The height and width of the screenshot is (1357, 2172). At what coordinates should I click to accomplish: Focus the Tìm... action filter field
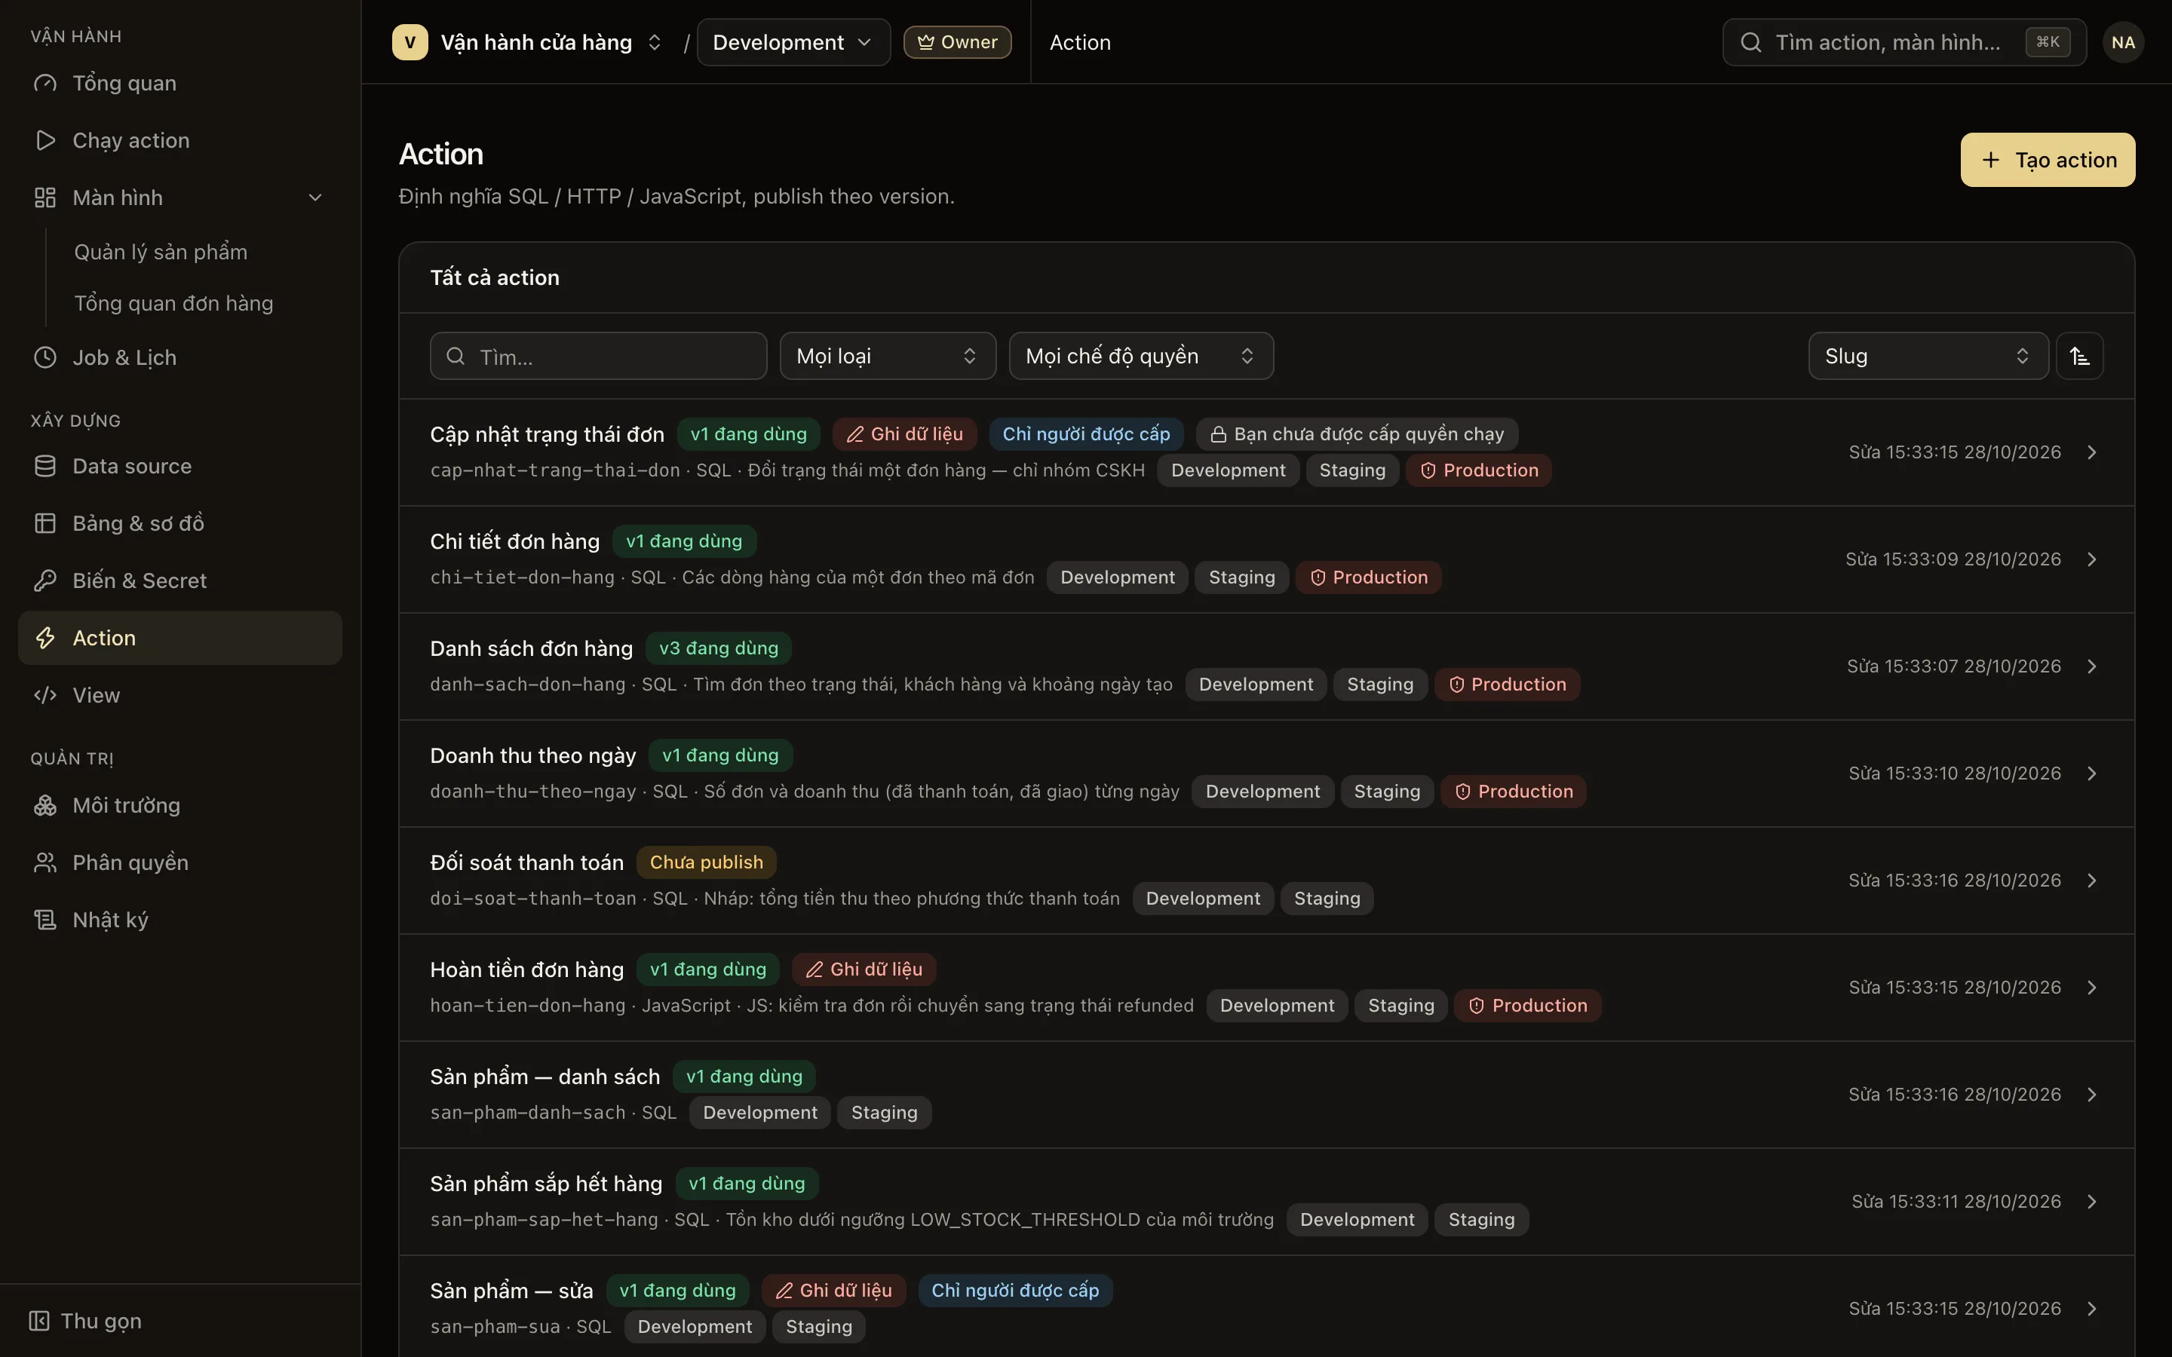(599, 357)
